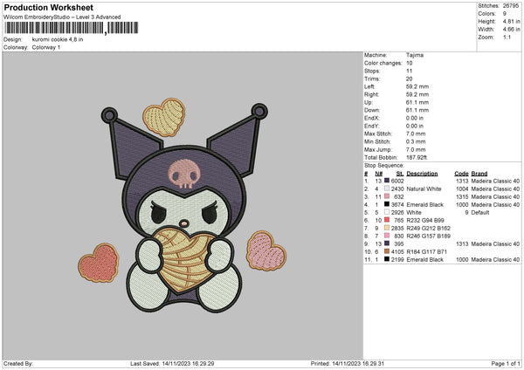Click the 'Stop Sequence:' heading
Image resolution: width=524 pixels, height=370 pixels.
point(384,166)
